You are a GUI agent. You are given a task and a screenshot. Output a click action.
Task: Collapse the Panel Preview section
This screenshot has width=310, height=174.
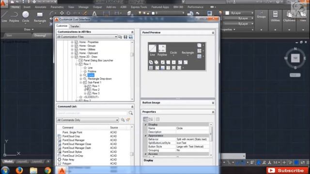pos(213,32)
